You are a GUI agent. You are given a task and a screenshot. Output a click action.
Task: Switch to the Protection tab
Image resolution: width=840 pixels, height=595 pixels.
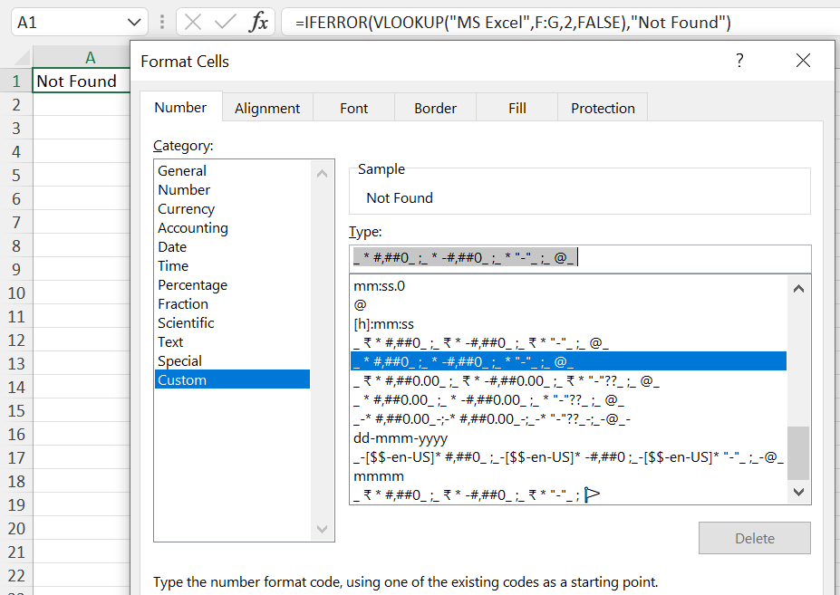(x=603, y=108)
